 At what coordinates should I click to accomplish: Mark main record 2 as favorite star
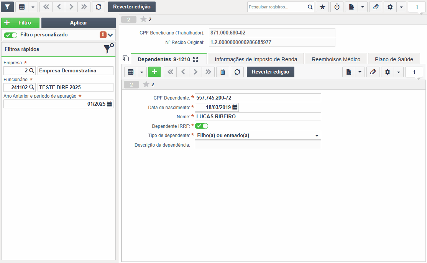point(143,19)
